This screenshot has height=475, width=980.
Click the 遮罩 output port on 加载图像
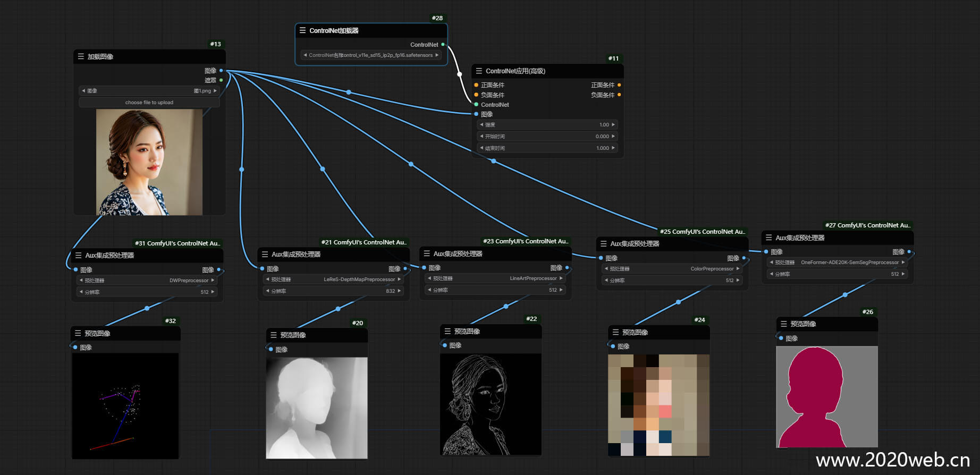[x=221, y=80]
